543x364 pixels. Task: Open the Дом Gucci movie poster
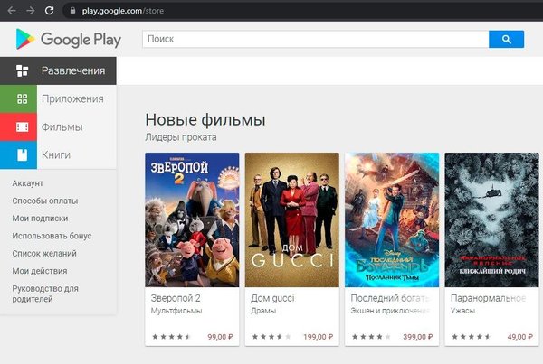pyautogui.click(x=292, y=219)
